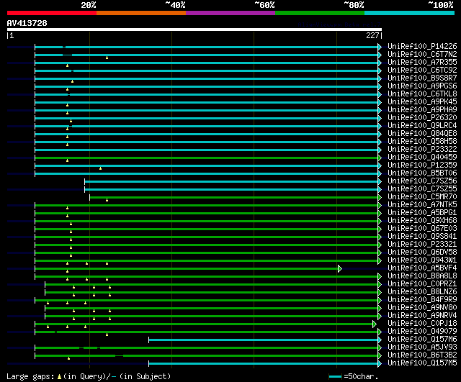Click the UniRef100_Q157M6 label
Screen dimensions: 461x382
tap(422, 340)
